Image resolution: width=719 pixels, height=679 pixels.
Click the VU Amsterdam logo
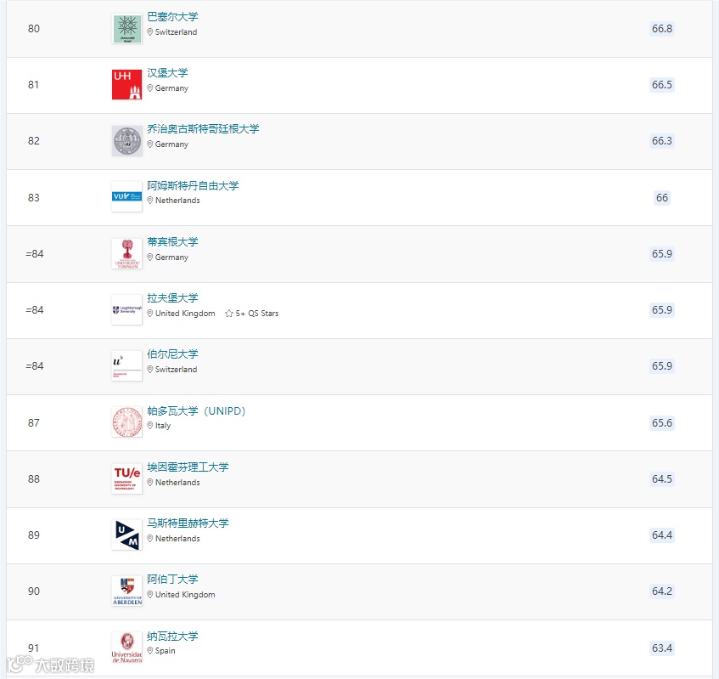pyautogui.click(x=127, y=196)
